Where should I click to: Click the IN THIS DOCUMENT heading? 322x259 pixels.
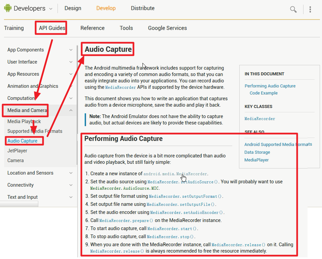[264, 74]
